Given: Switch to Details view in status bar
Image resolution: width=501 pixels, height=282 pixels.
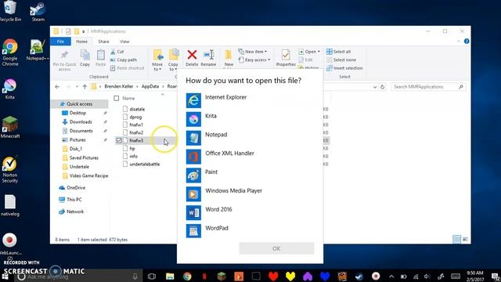Looking at the screenshot, I should tap(456, 239).
